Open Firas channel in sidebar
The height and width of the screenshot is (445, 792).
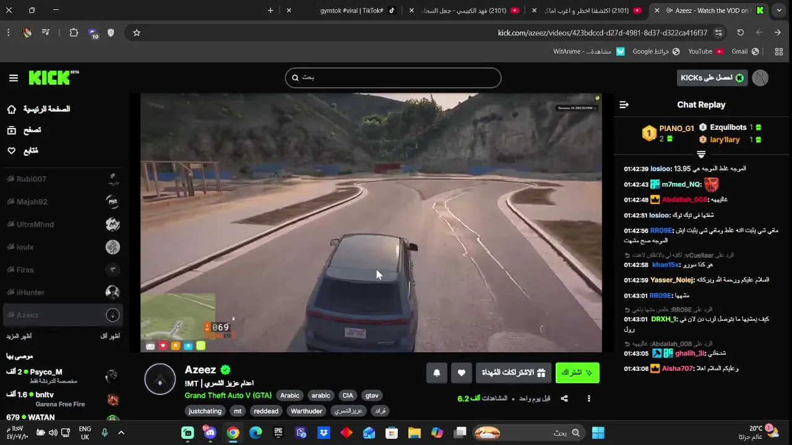[x=63, y=270]
